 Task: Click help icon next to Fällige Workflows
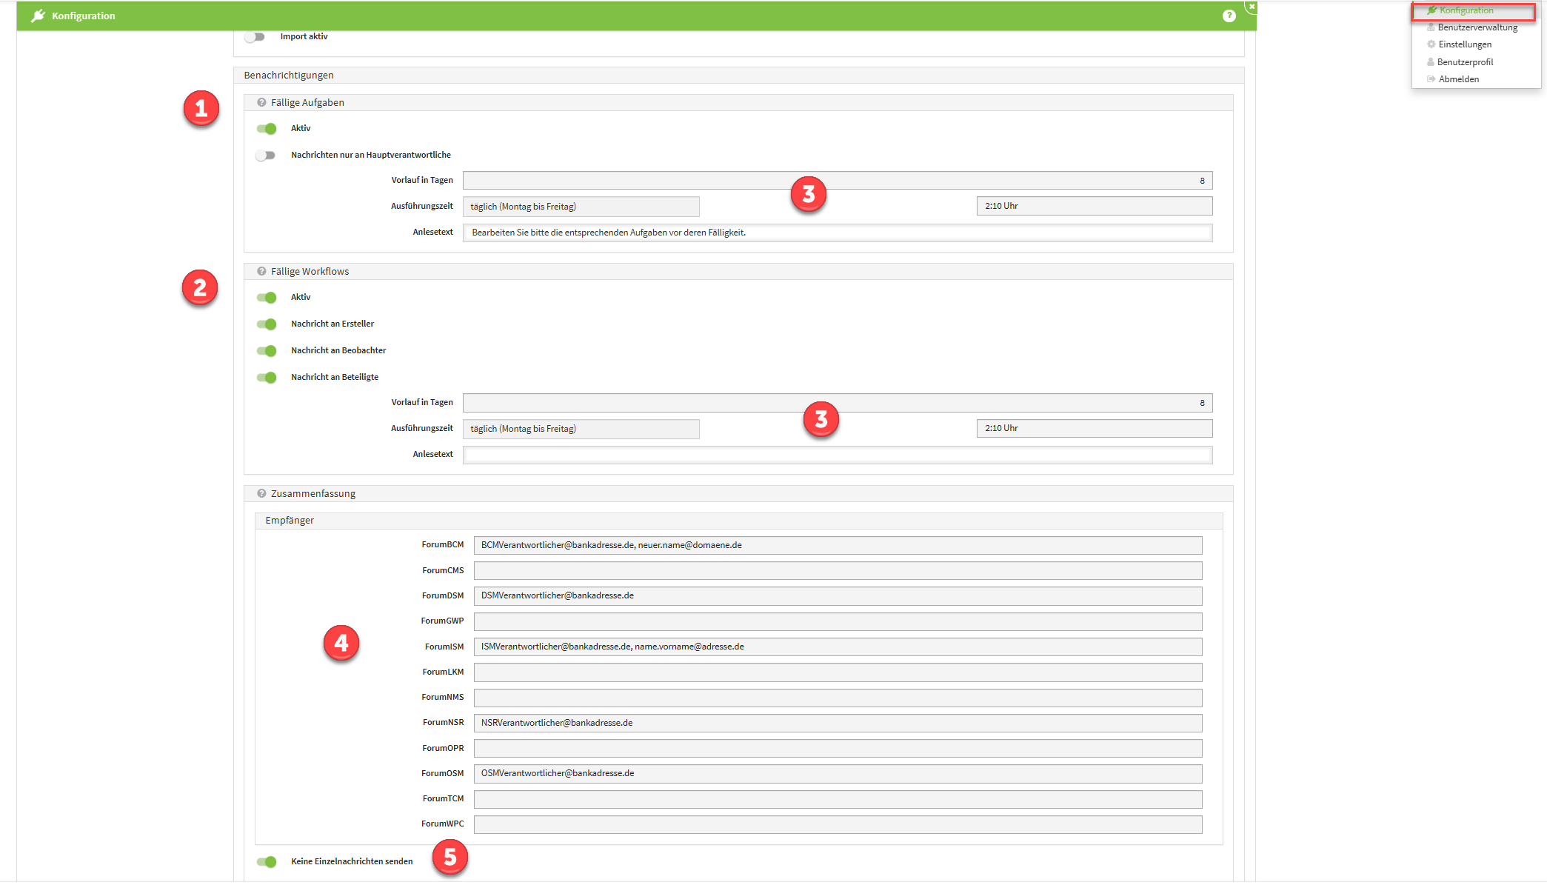coord(261,272)
